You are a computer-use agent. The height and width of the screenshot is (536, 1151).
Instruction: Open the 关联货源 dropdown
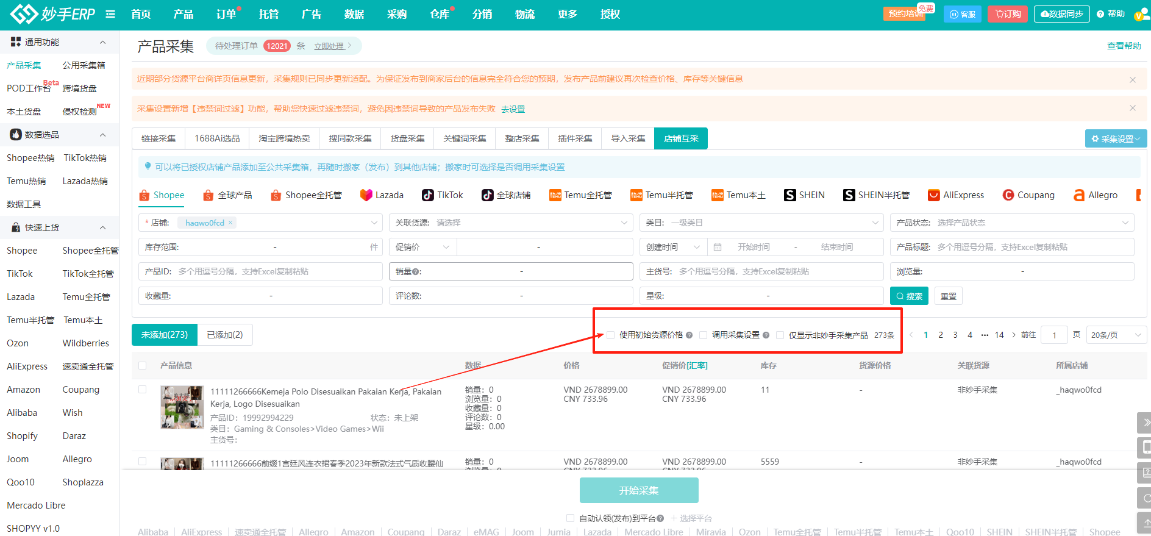tap(511, 223)
